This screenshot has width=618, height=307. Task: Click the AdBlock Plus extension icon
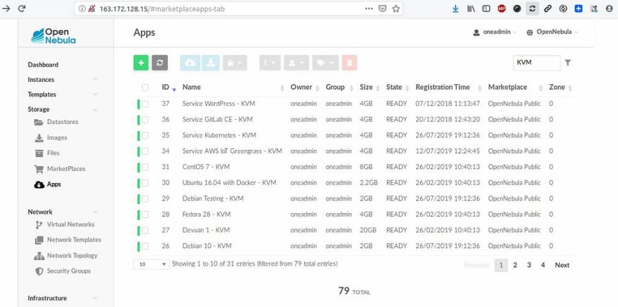pos(501,8)
